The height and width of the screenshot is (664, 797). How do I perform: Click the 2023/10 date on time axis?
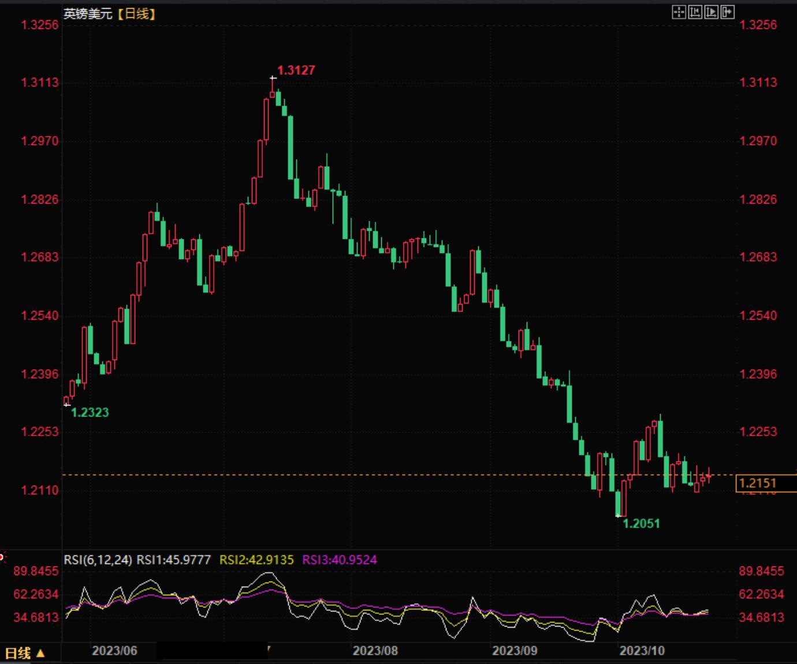(x=642, y=651)
